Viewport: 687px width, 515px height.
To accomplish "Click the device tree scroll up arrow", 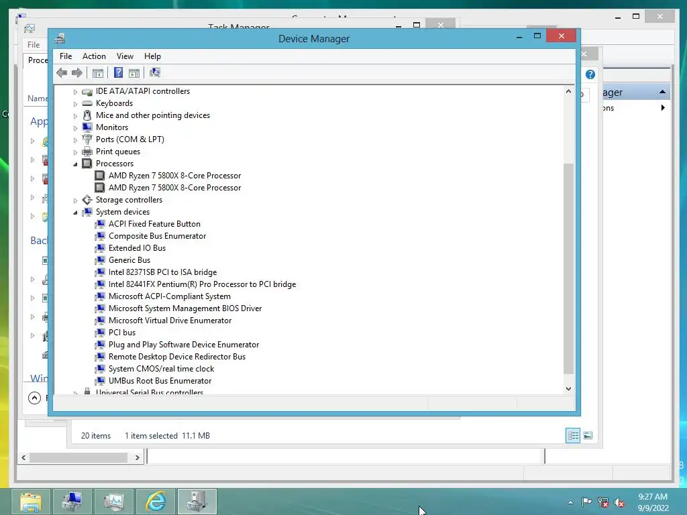I will (568, 91).
